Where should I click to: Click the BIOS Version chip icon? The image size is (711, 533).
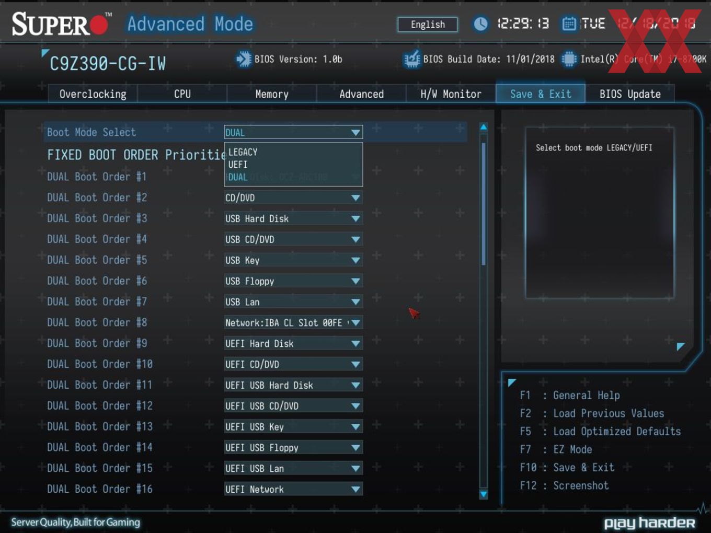pyautogui.click(x=244, y=59)
